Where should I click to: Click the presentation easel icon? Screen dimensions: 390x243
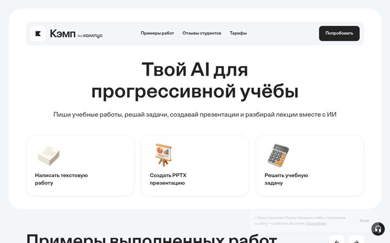(x=163, y=155)
